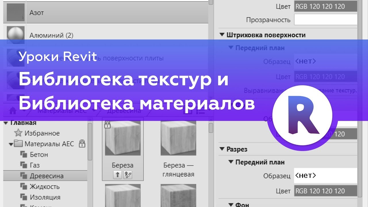This screenshot has width=368, height=207.
Task: Click the top Цвет RGB 120 120 120 swatch
Action: point(325,6)
